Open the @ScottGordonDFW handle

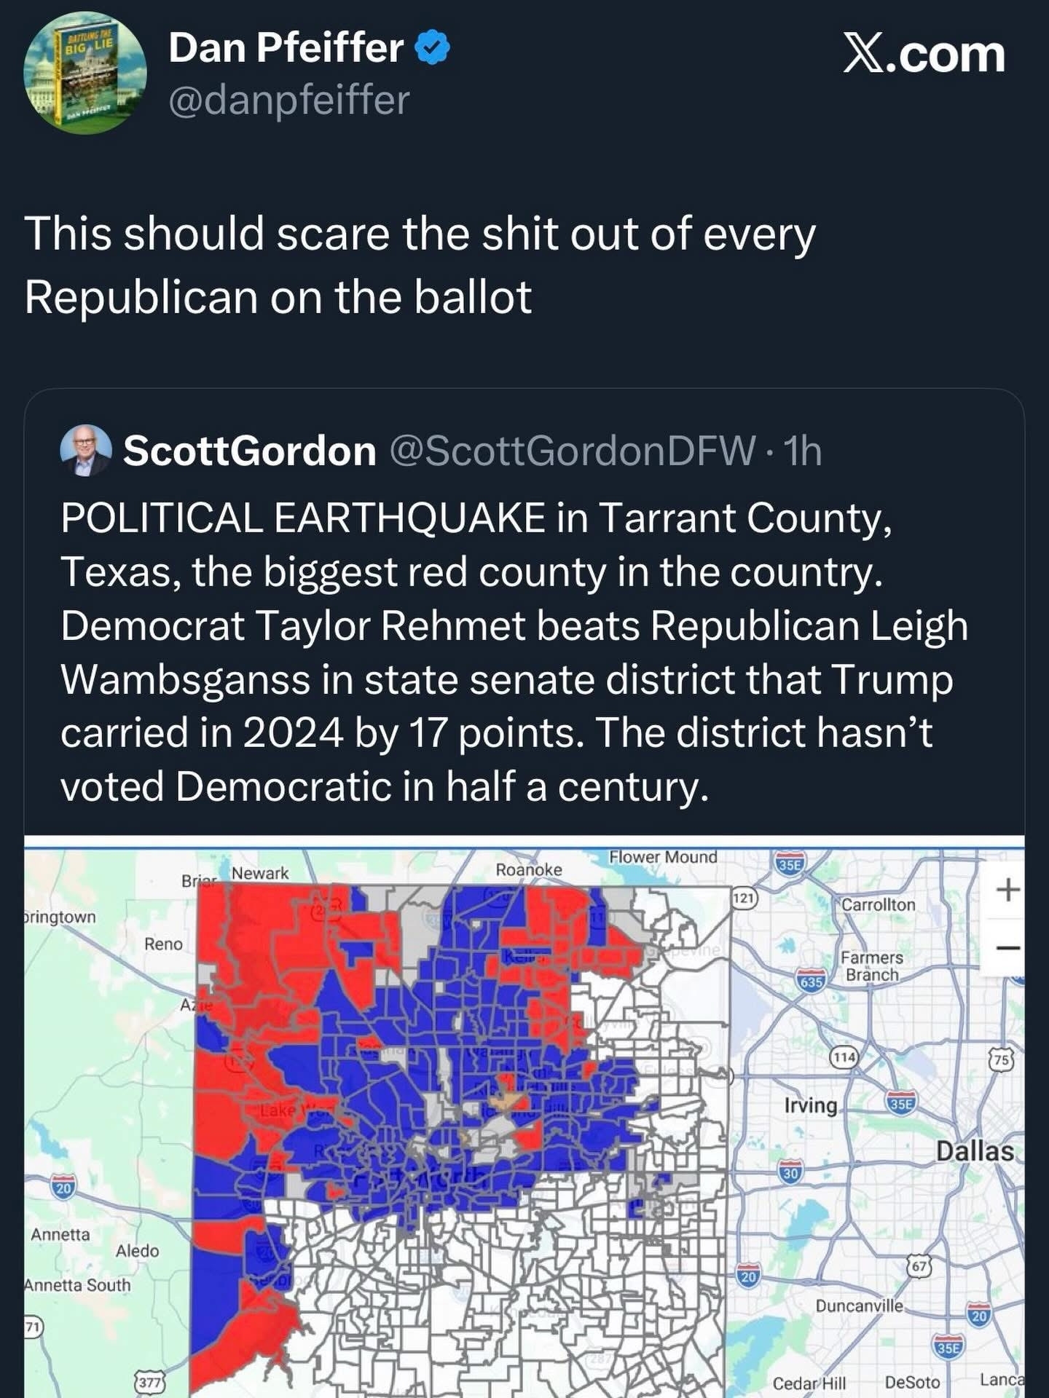click(x=573, y=451)
